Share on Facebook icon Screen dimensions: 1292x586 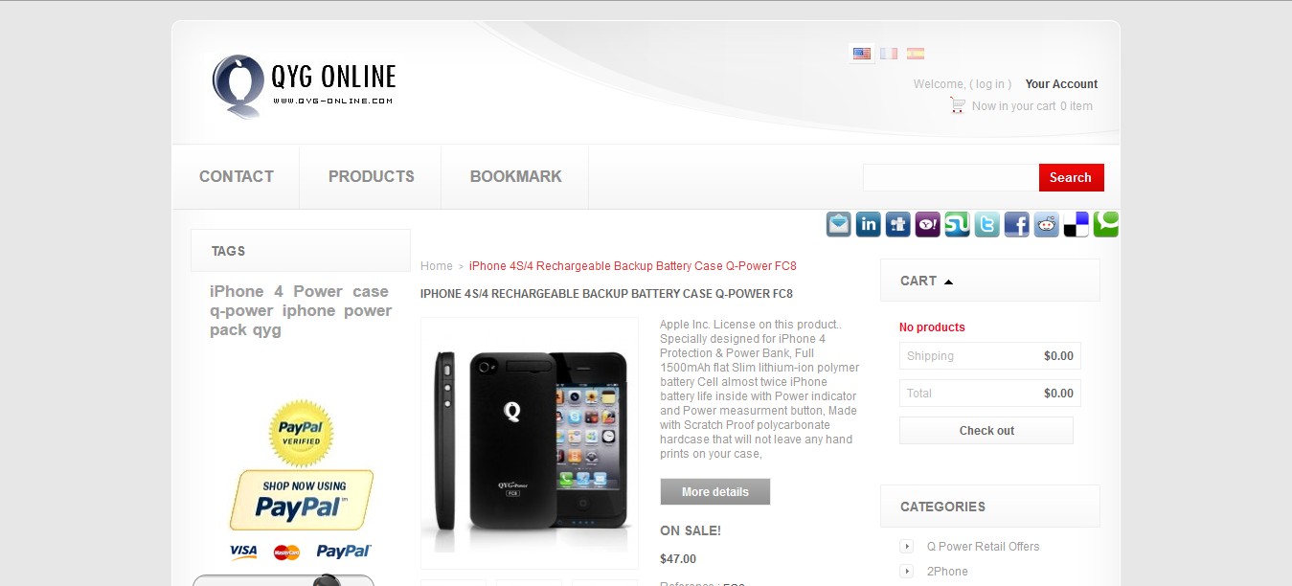coord(1017,224)
